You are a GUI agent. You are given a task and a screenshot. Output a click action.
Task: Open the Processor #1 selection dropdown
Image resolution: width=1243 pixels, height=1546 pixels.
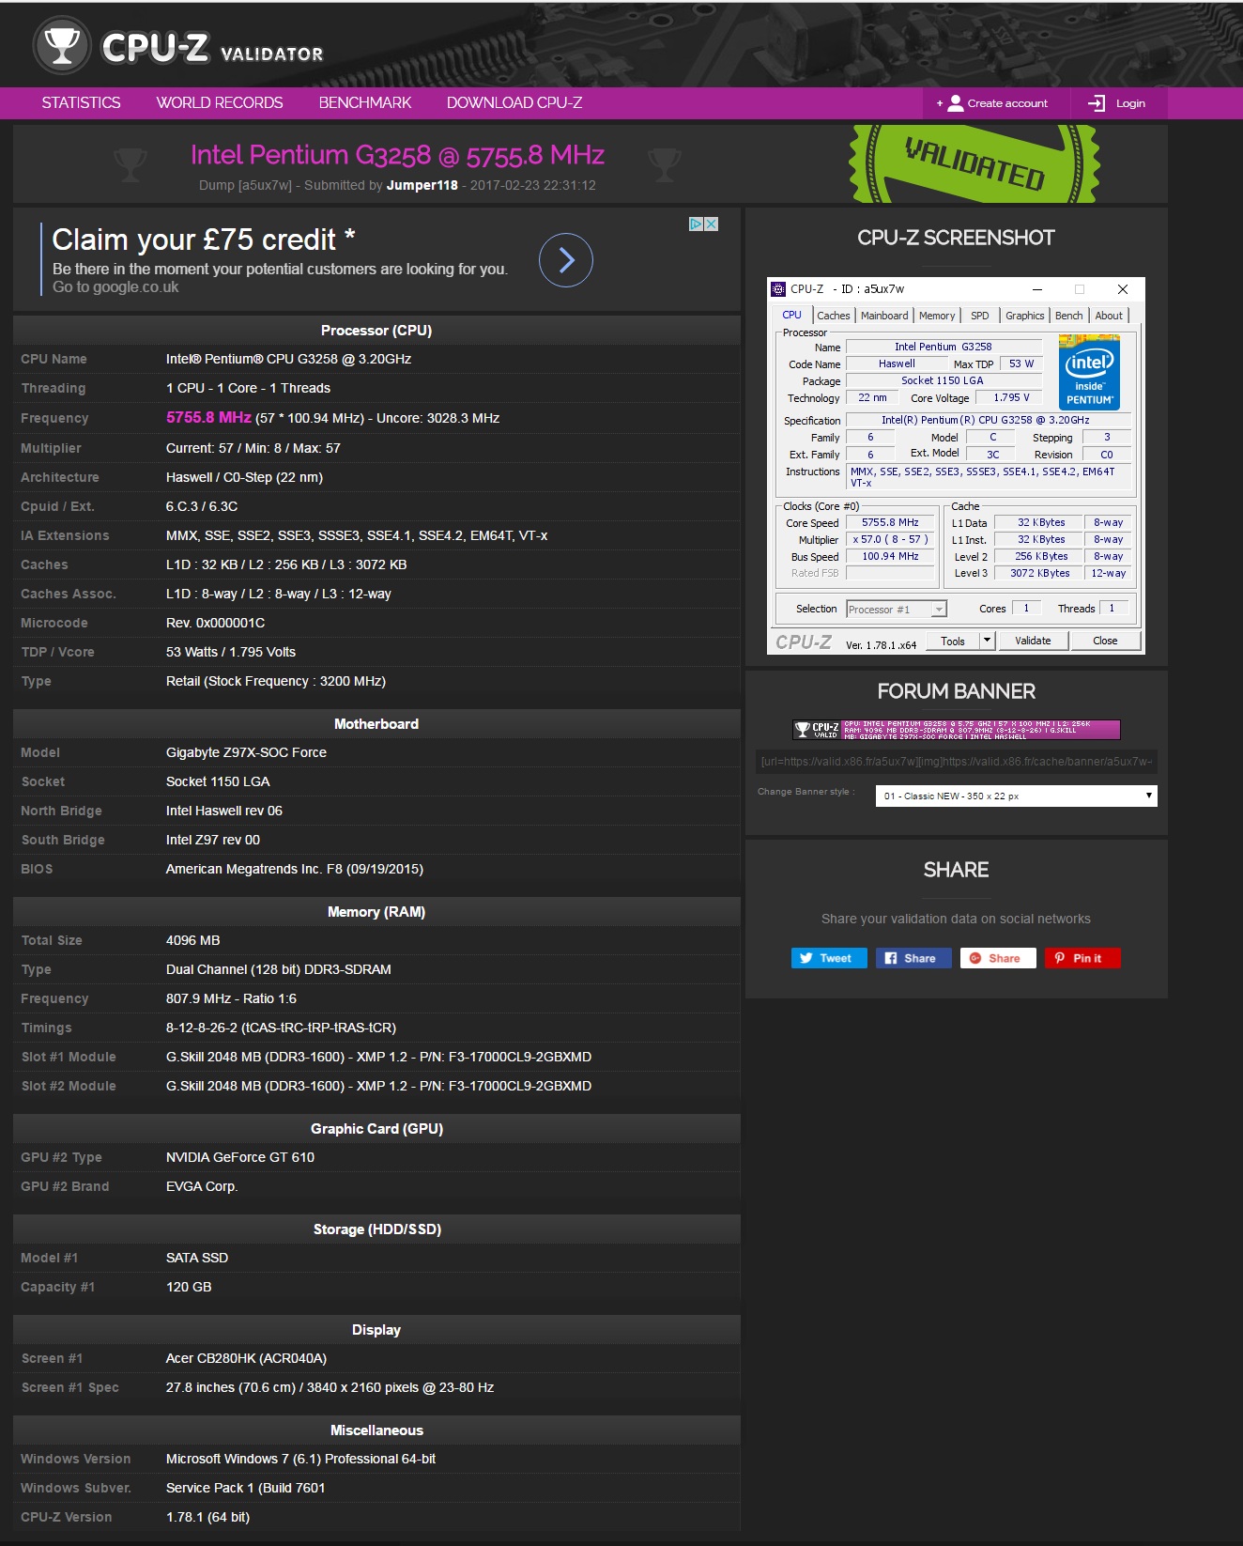click(x=897, y=610)
